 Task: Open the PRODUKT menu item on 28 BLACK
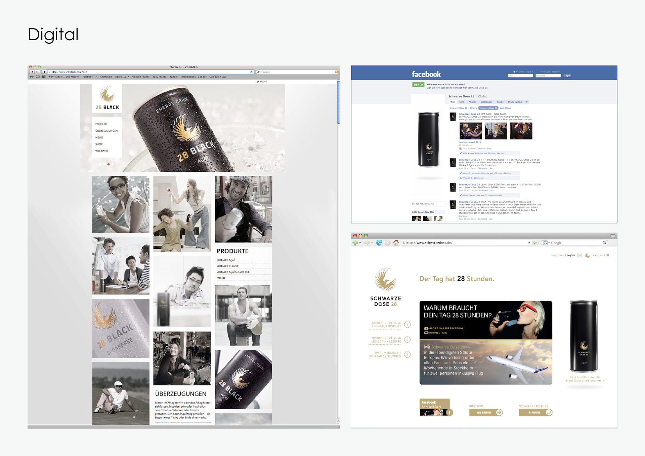point(101,124)
